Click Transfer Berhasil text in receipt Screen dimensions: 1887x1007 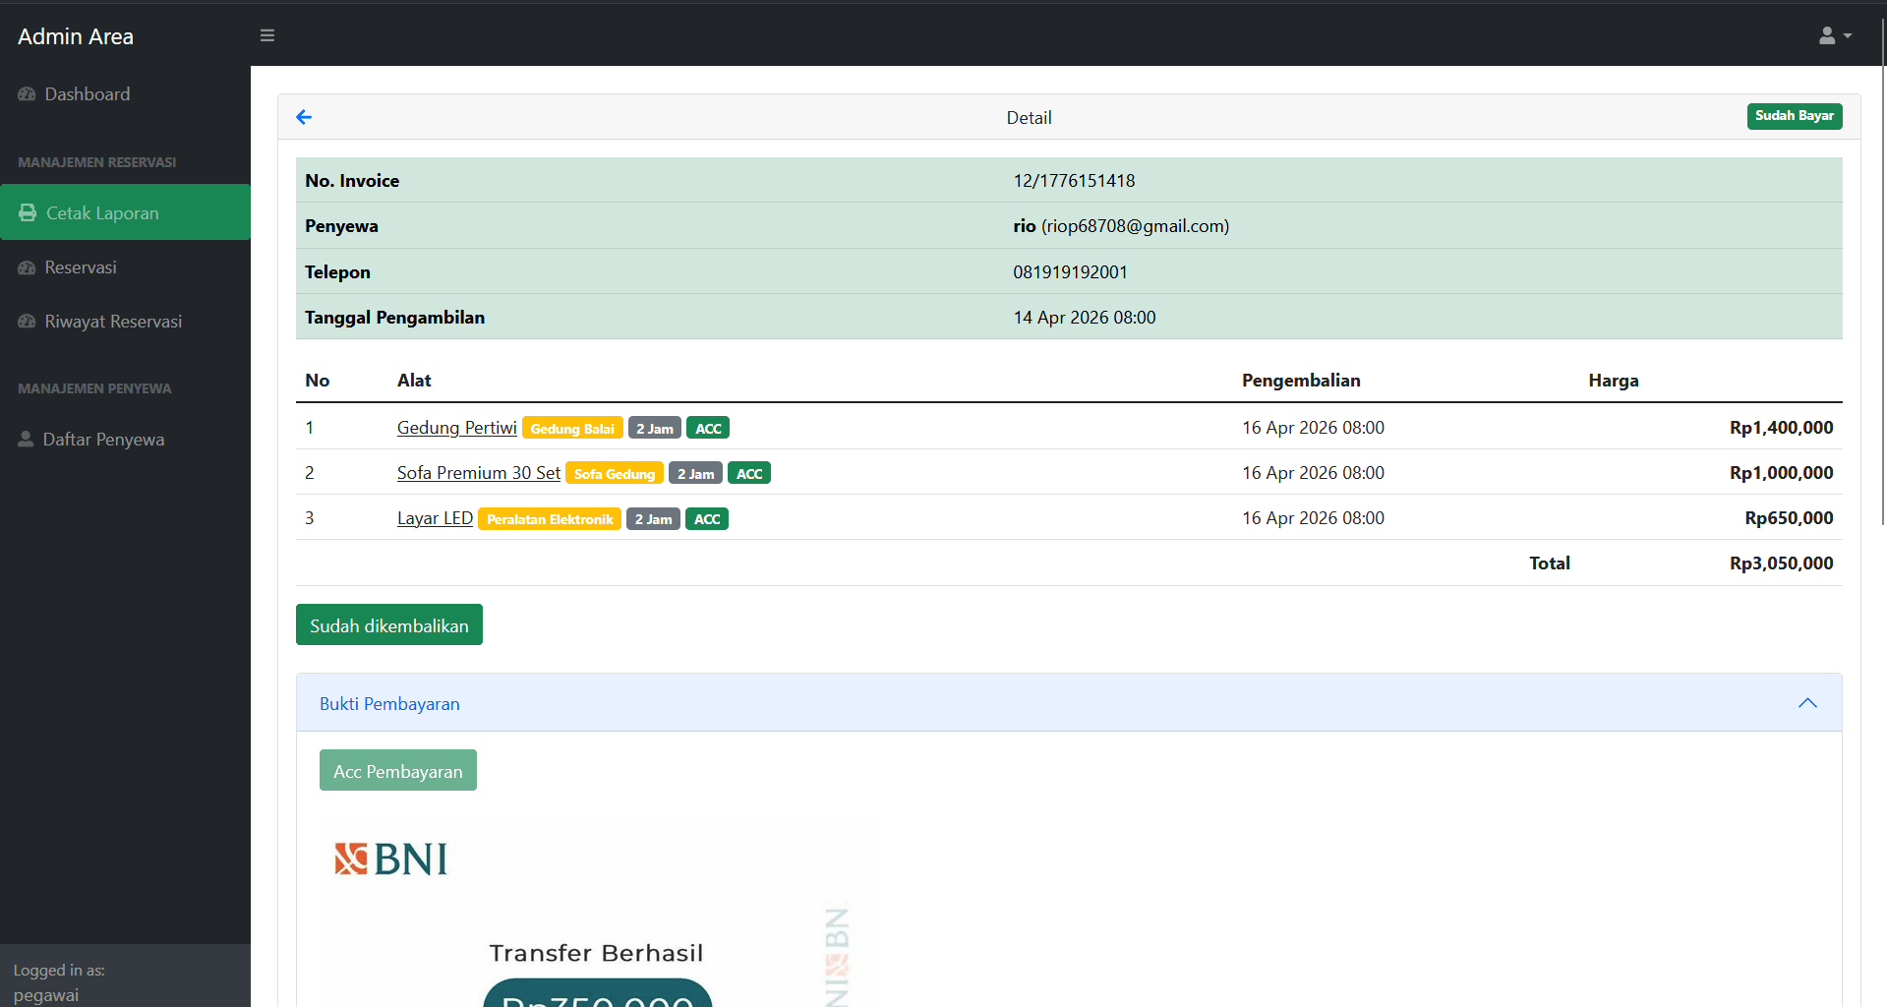[x=597, y=953]
